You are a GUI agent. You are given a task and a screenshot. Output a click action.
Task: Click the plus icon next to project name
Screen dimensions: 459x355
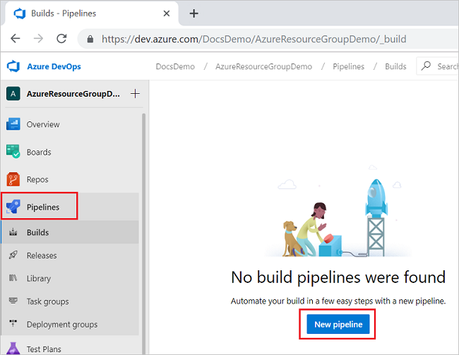135,94
